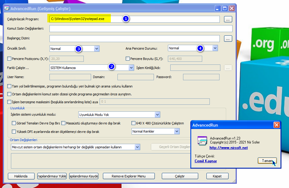Open Normal Renkler color dropdown

click(x=177, y=131)
